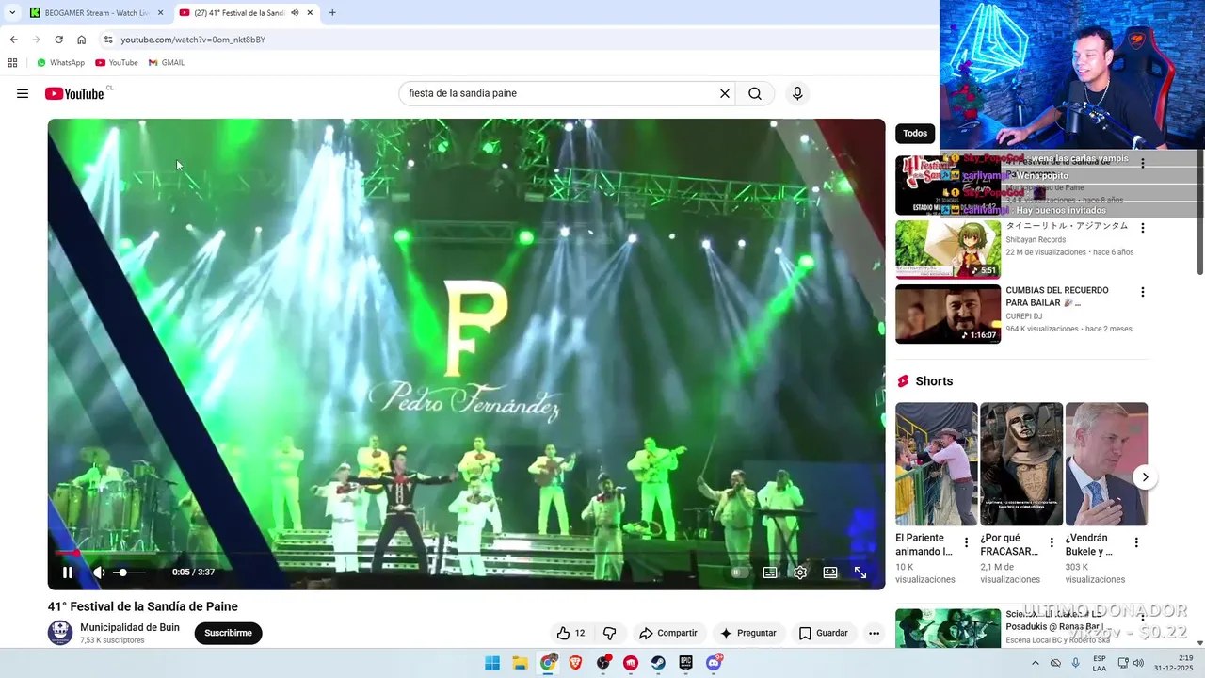Open Brave browser from the taskbar
Screen dimensions: 1205x678
pos(575,663)
